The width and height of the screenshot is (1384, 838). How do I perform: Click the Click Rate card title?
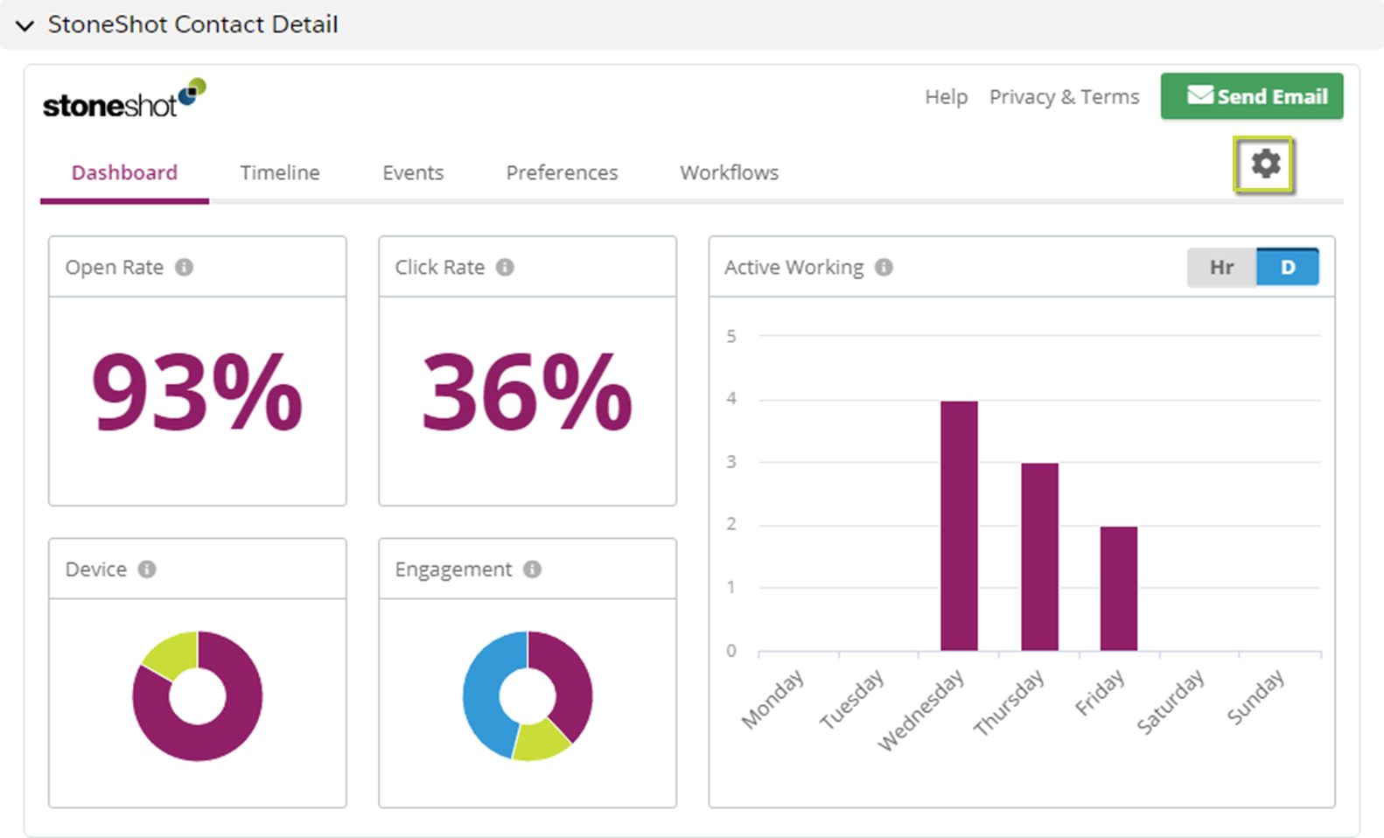[439, 267]
